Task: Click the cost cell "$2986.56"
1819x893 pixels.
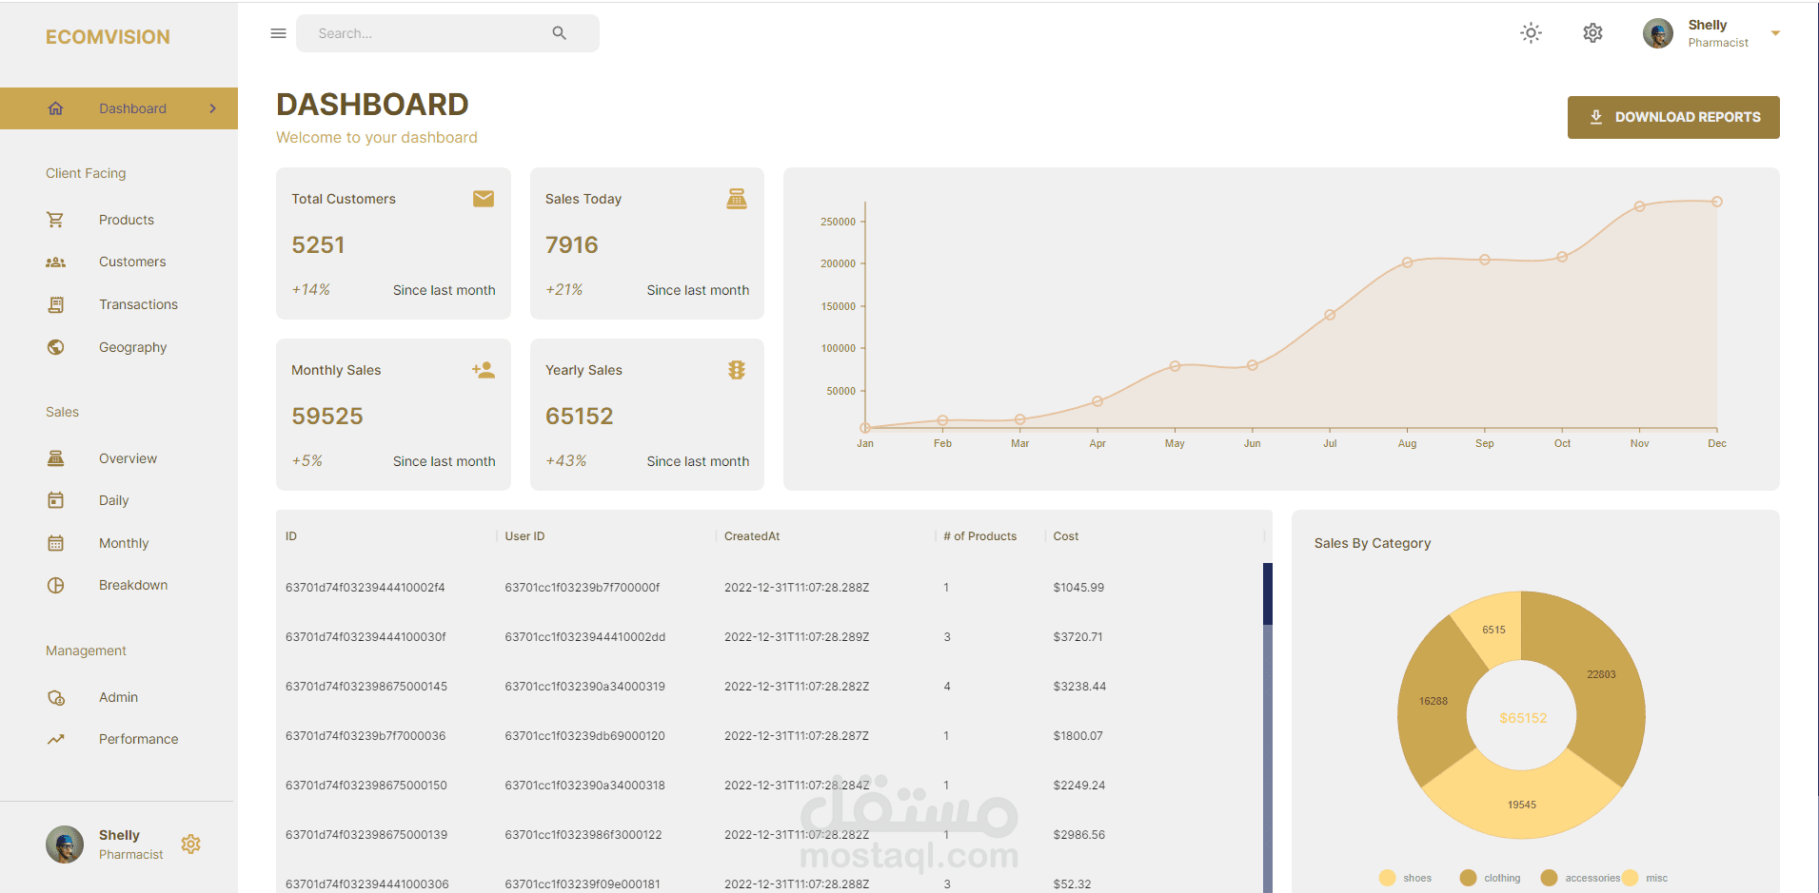Action: (1079, 835)
